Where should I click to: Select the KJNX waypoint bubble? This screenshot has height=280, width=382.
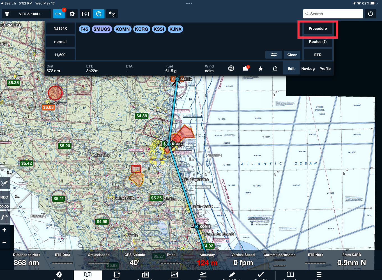tap(175, 29)
